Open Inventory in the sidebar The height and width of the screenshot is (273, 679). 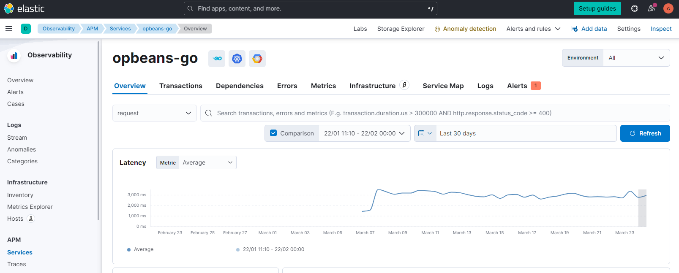click(20, 195)
